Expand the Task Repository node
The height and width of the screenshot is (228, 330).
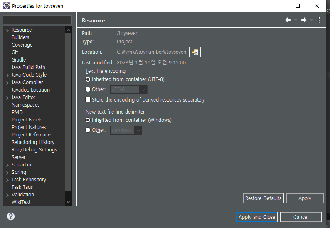pos(7,180)
